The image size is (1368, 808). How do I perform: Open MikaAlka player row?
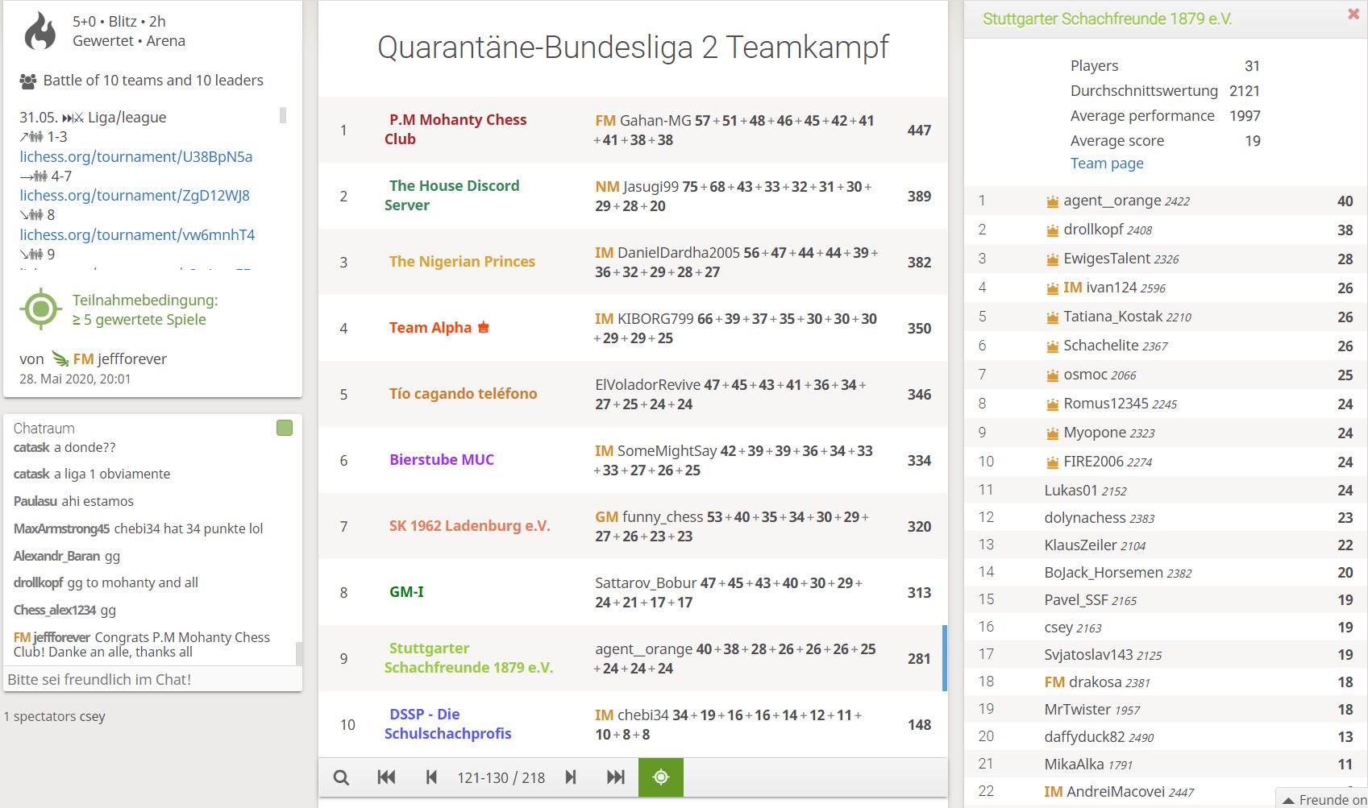click(1166, 764)
